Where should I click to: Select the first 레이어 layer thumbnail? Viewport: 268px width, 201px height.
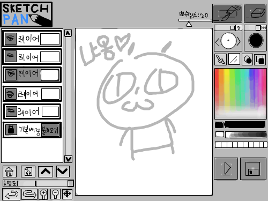coord(50,39)
